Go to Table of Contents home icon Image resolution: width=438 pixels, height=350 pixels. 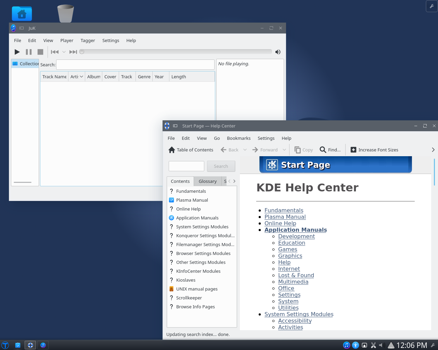click(172, 150)
